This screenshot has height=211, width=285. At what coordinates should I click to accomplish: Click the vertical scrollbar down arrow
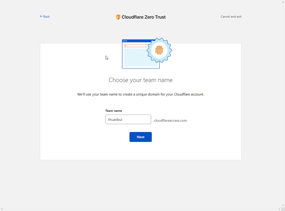283,205
